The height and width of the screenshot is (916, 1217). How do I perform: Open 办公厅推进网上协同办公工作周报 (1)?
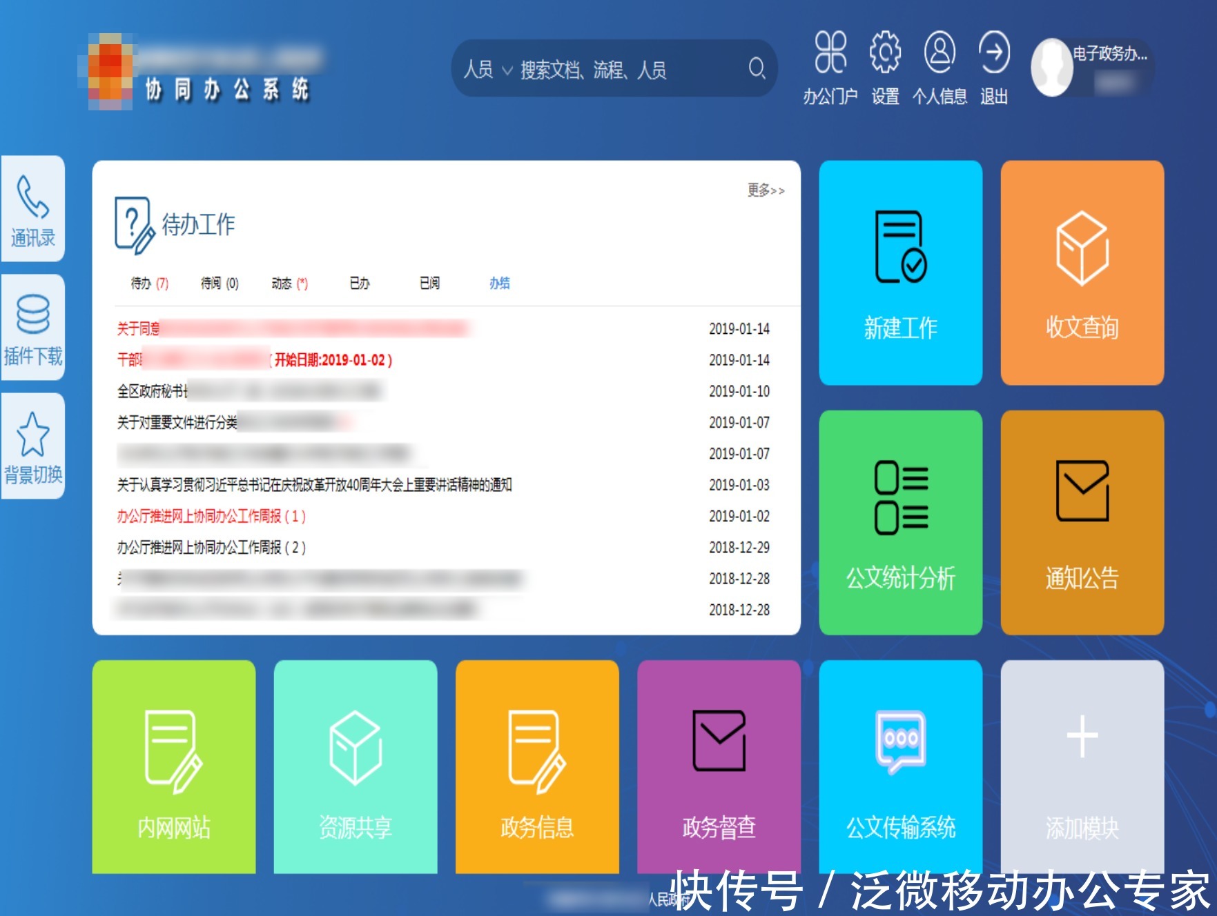pyautogui.click(x=211, y=516)
